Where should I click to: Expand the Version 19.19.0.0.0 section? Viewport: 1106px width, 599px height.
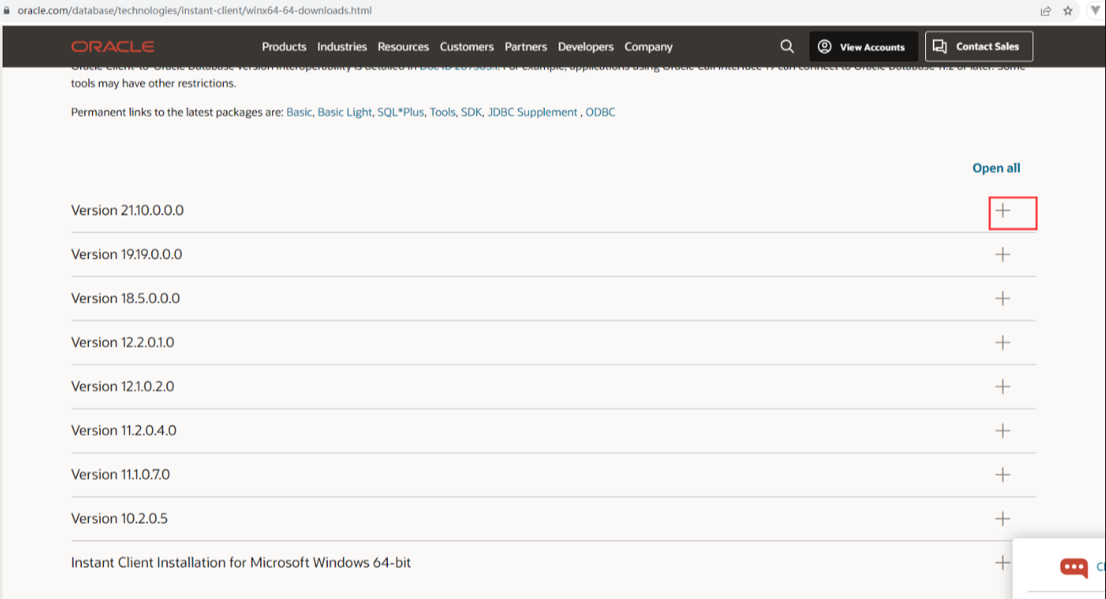pyautogui.click(x=1003, y=254)
